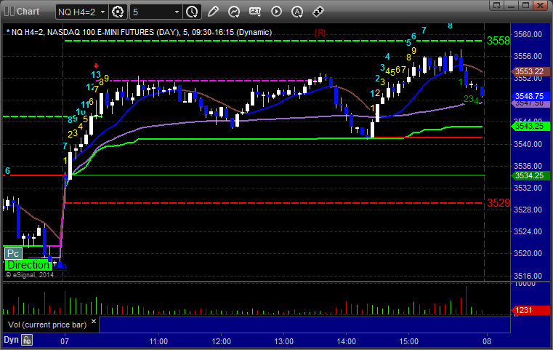This screenshot has width=553, height=350.
Task: Click the green 3543.25 price tag
Action: (x=530, y=126)
